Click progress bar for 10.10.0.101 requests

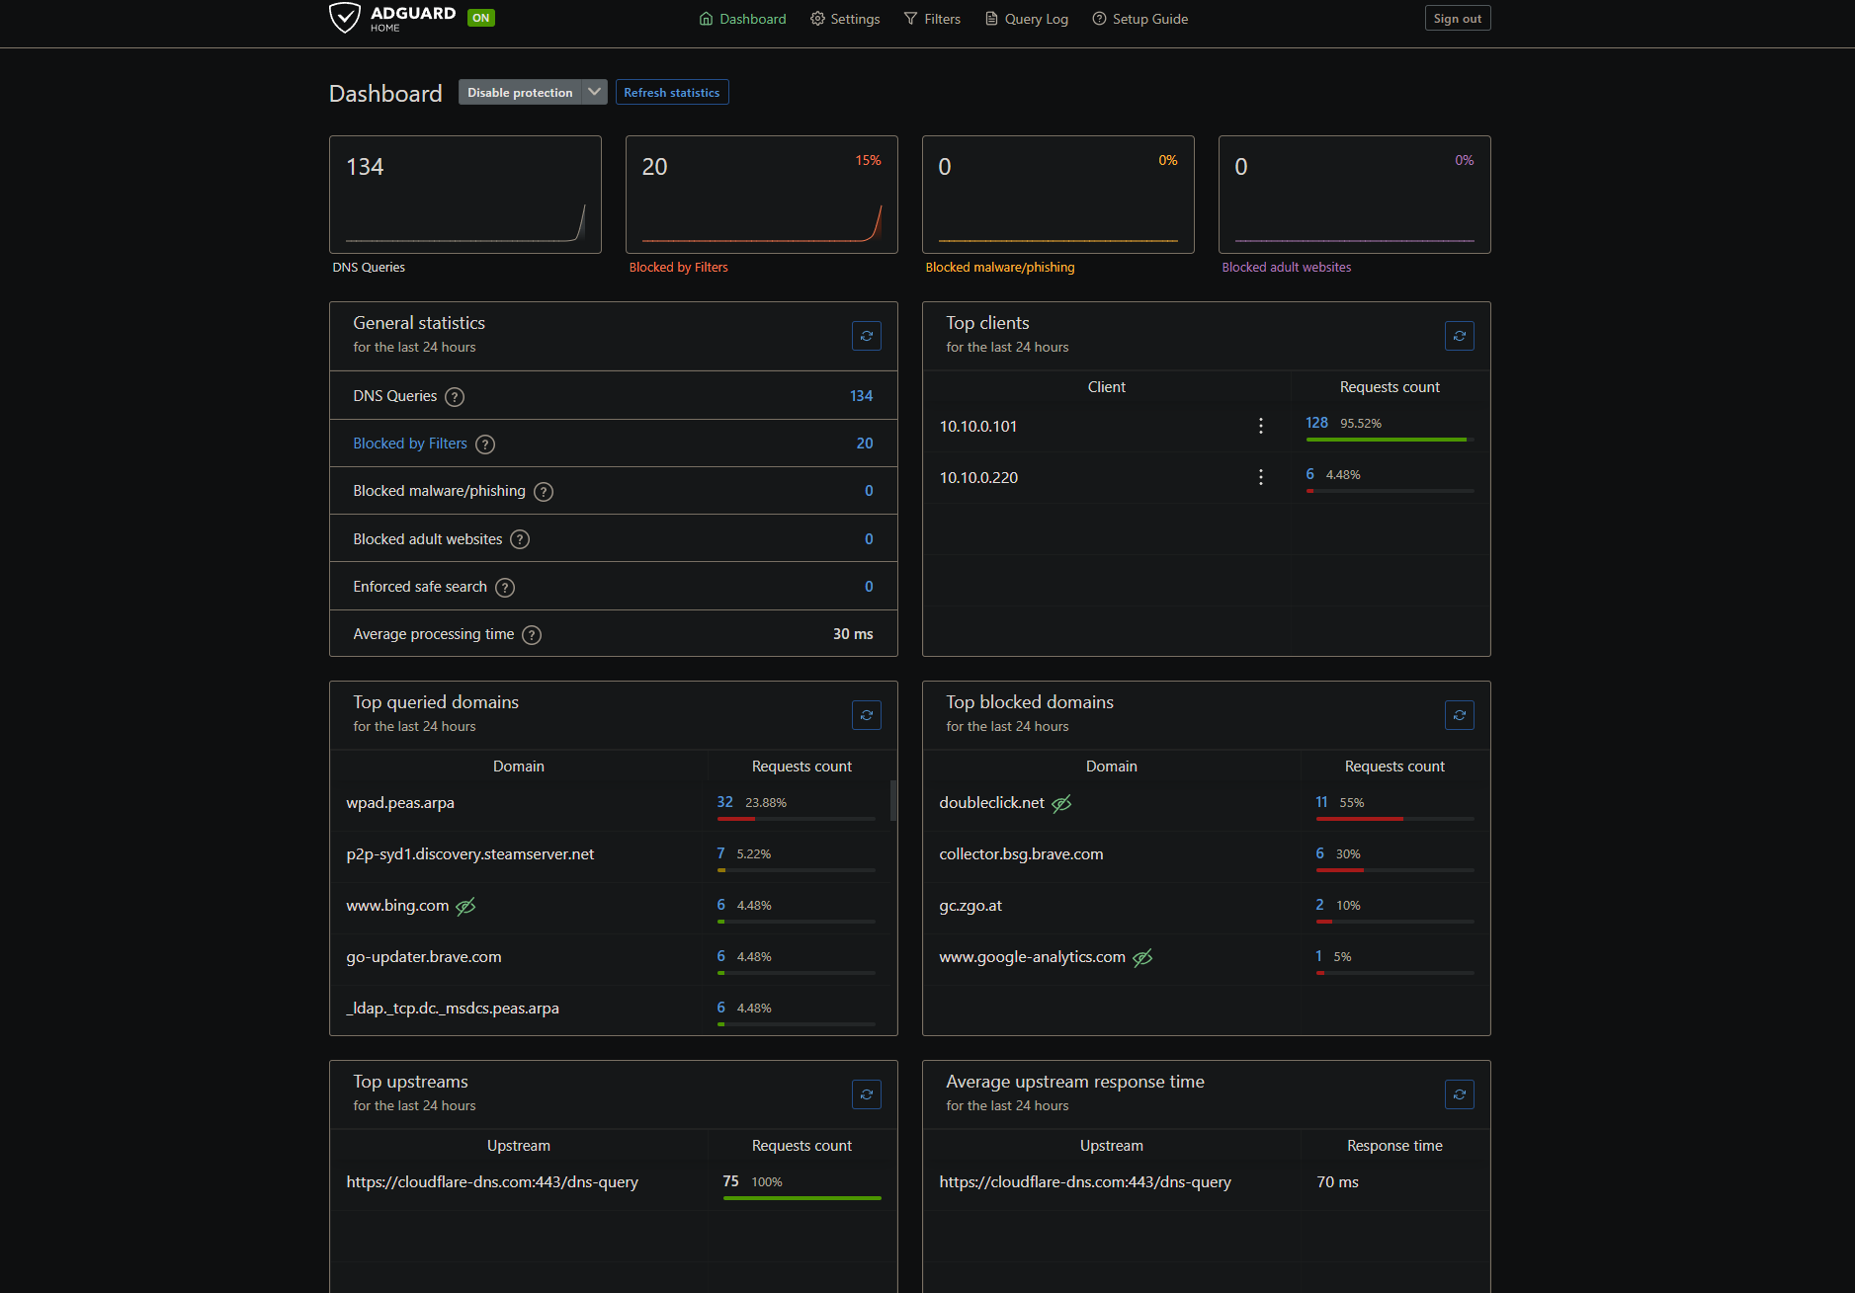pos(1390,440)
